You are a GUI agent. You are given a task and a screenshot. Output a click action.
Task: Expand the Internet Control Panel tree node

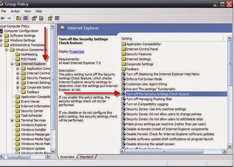click(x=17, y=73)
